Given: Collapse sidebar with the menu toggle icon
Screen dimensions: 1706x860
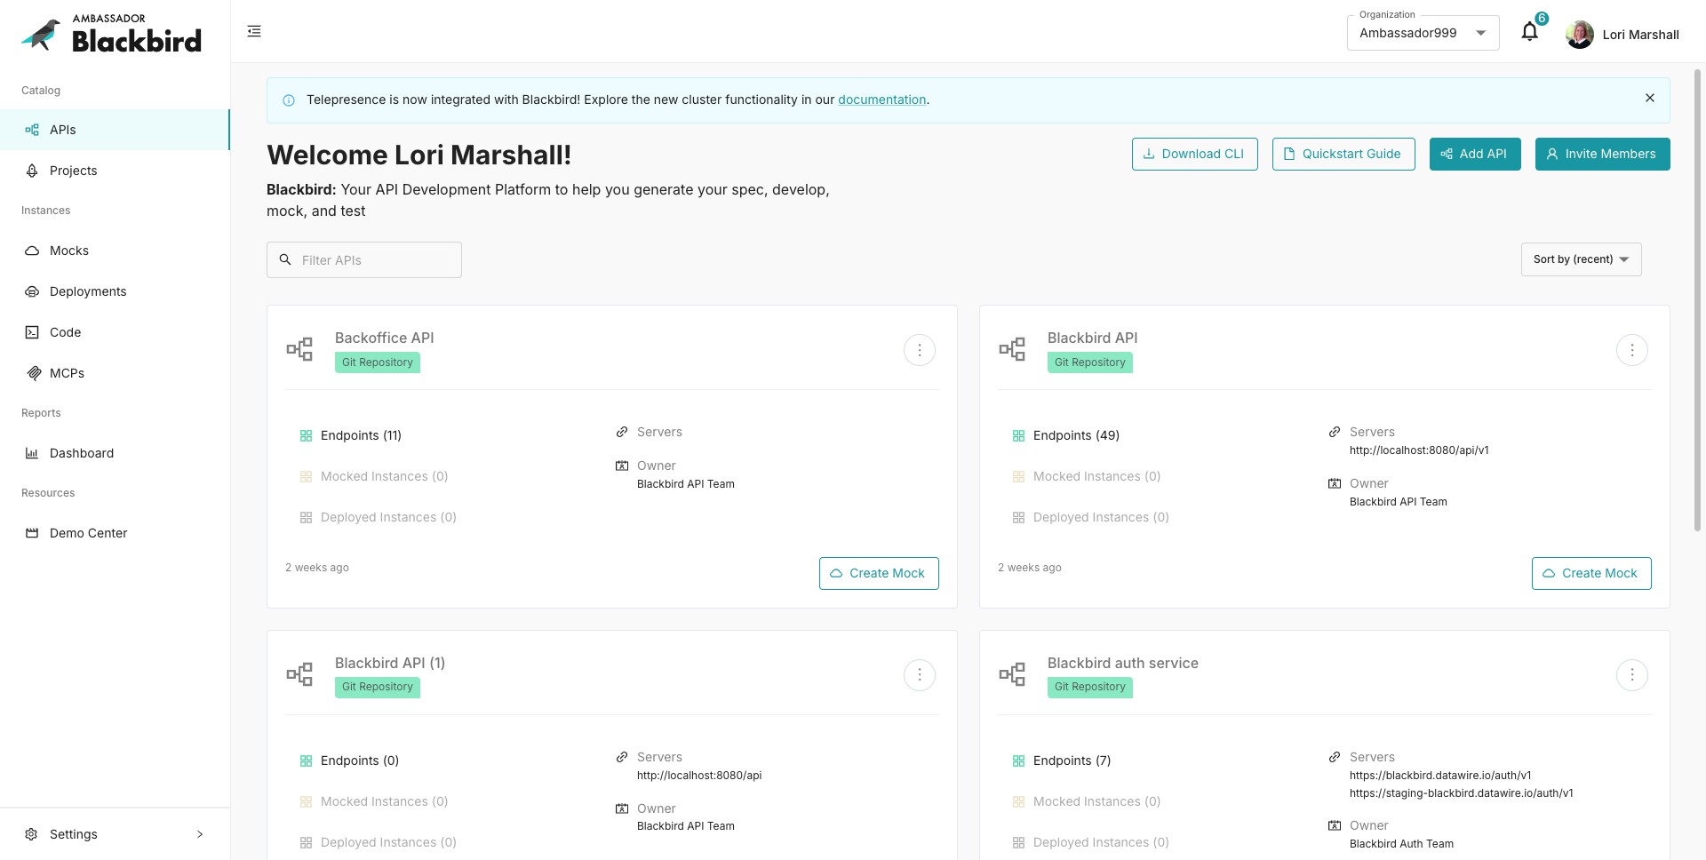Looking at the screenshot, I should coord(254,31).
